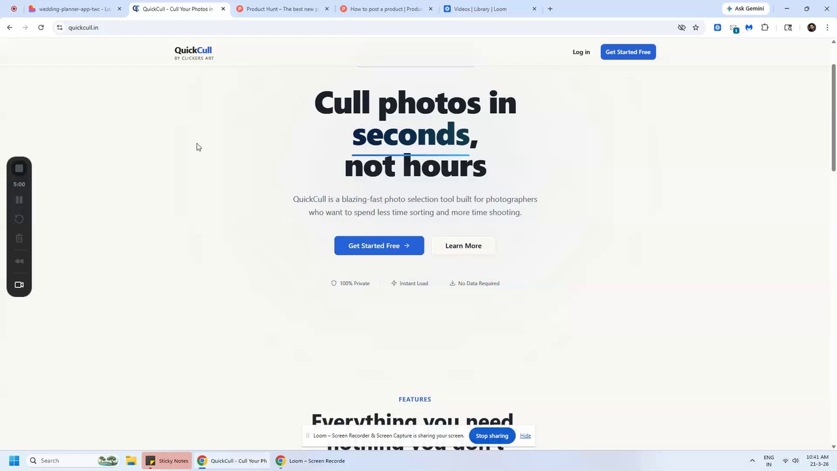This screenshot has width=837, height=471.
Task: Open ENG IN language switcher
Action: click(x=769, y=461)
